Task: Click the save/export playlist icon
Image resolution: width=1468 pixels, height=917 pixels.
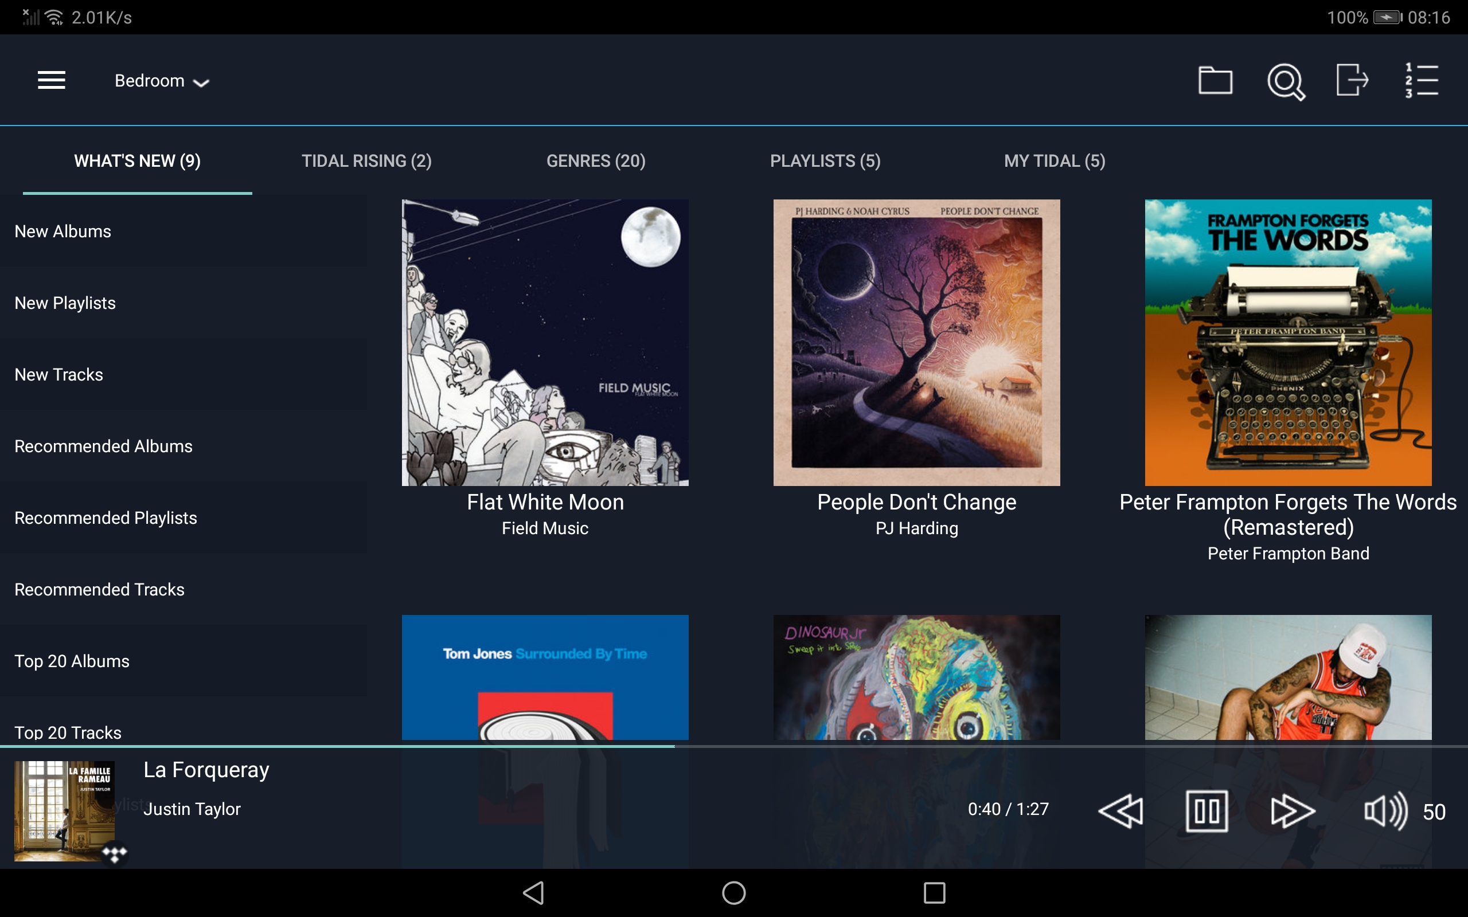Action: coord(1353,80)
